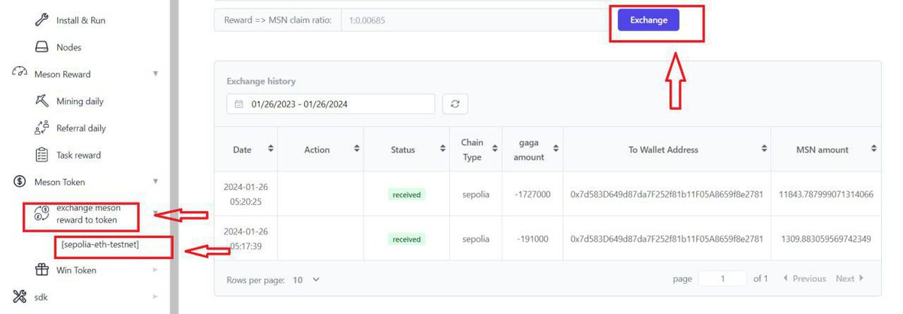Click the Meson Reward gauge icon

[20, 74]
